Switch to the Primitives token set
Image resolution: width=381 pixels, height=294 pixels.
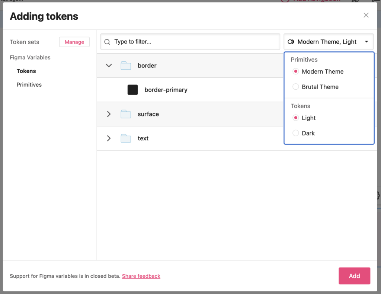coord(29,85)
